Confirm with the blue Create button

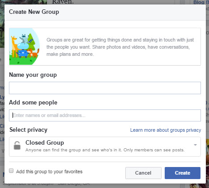coord(183,173)
